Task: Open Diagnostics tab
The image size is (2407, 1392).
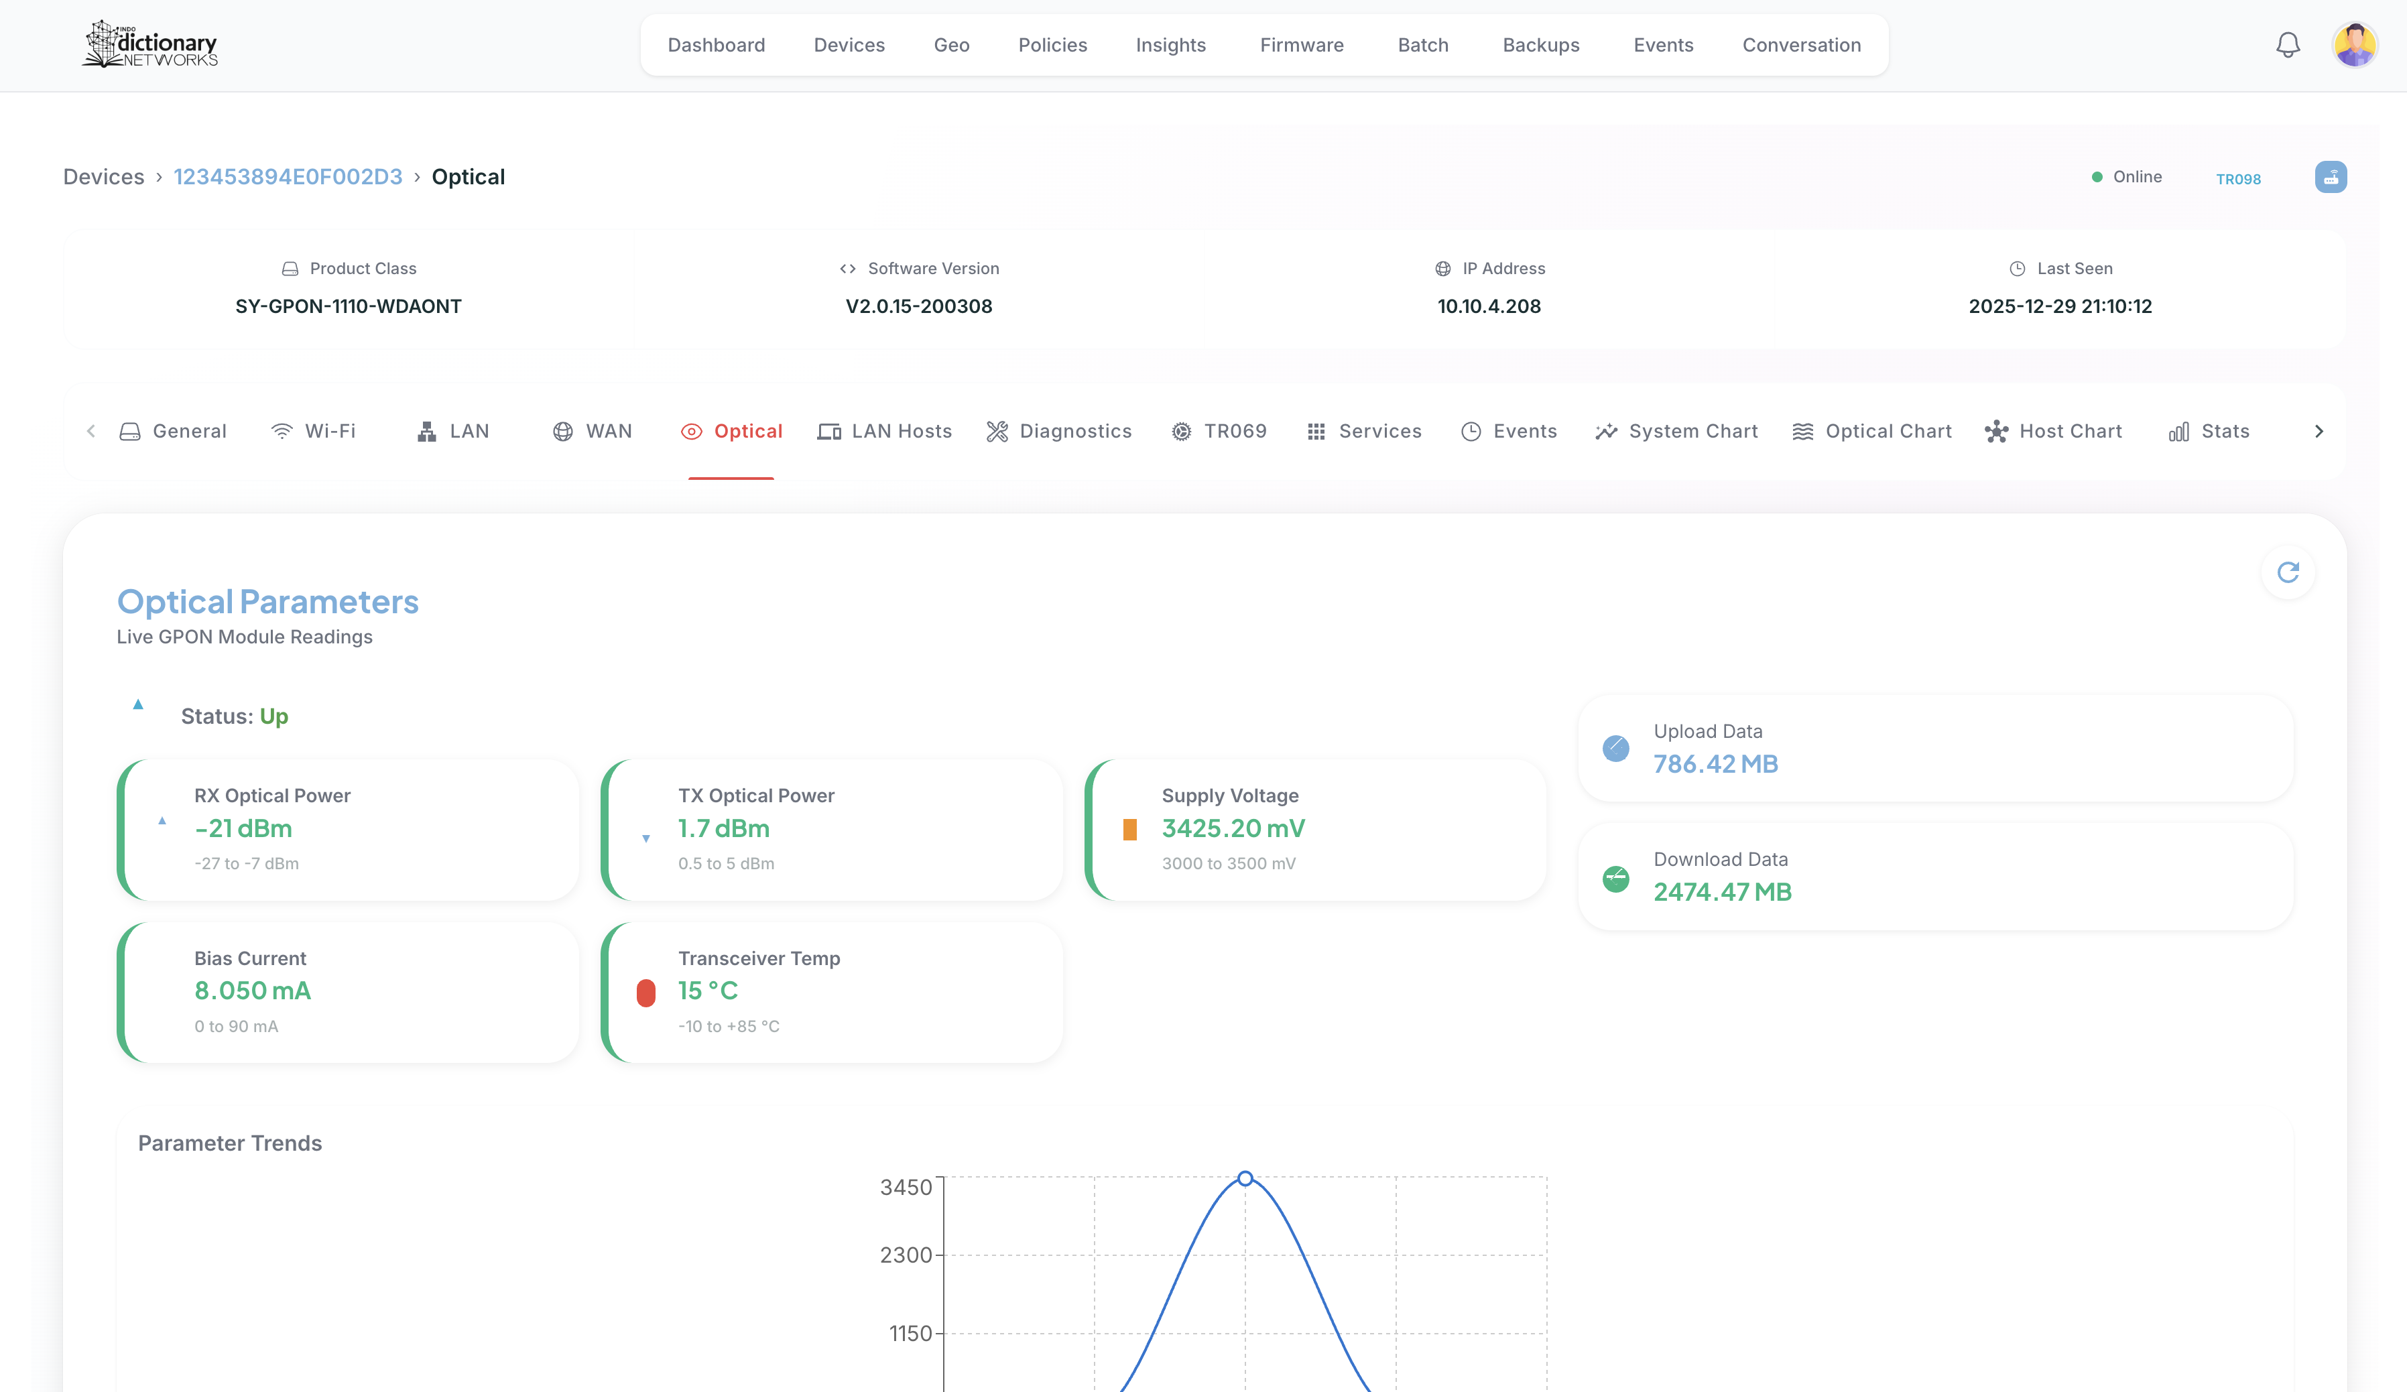Action: pyautogui.click(x=1059, y=432)
